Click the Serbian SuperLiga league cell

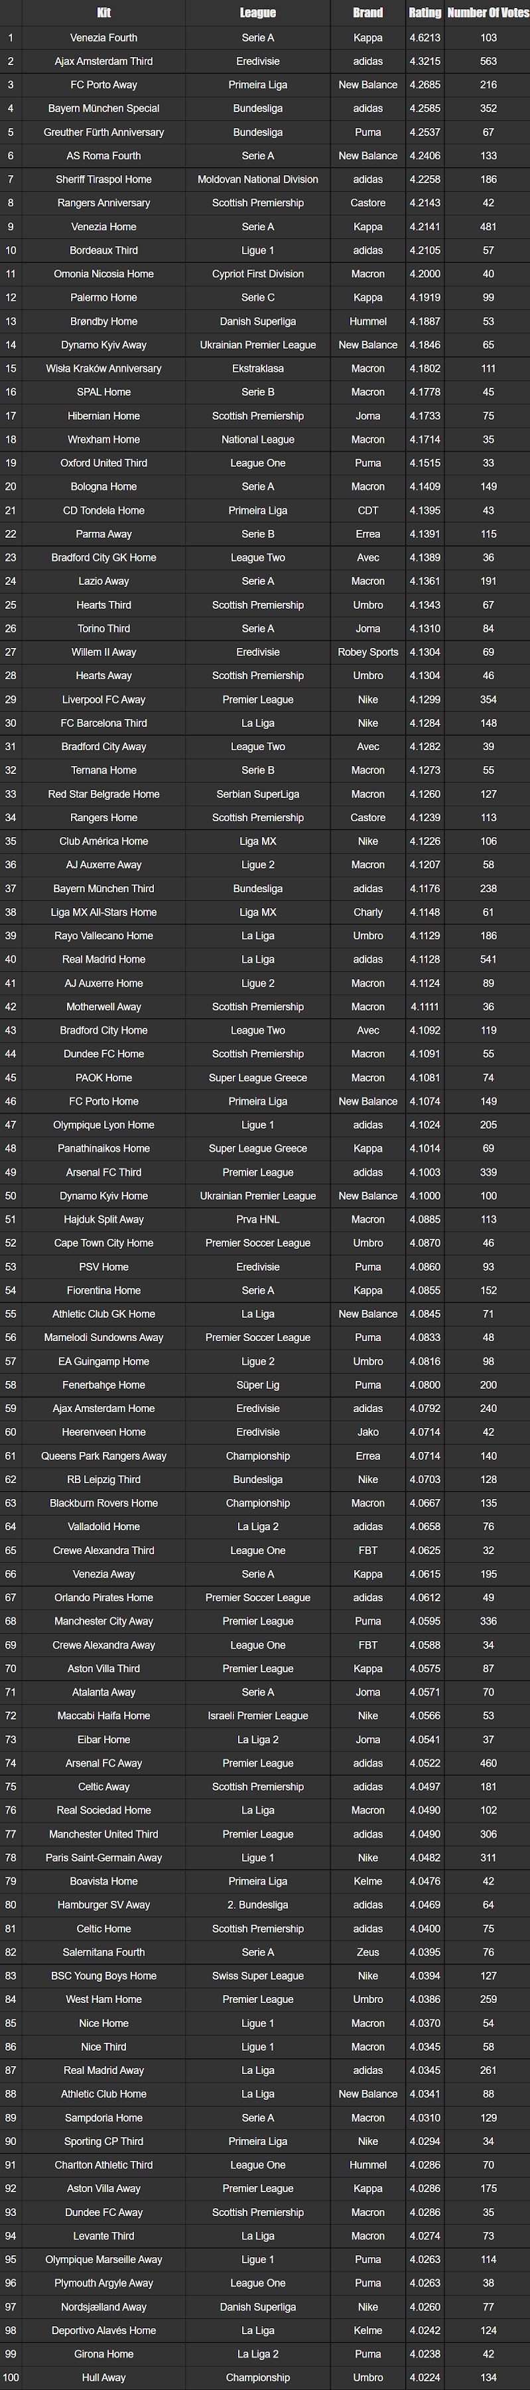[257, 794]
